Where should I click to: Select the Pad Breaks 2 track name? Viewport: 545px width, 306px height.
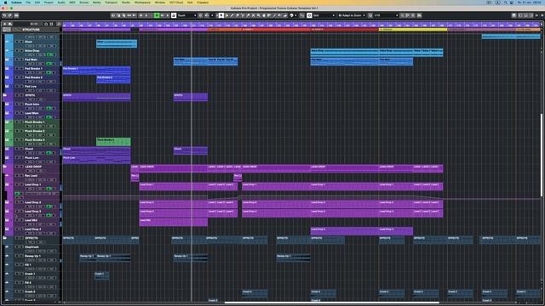coord(33,77)
